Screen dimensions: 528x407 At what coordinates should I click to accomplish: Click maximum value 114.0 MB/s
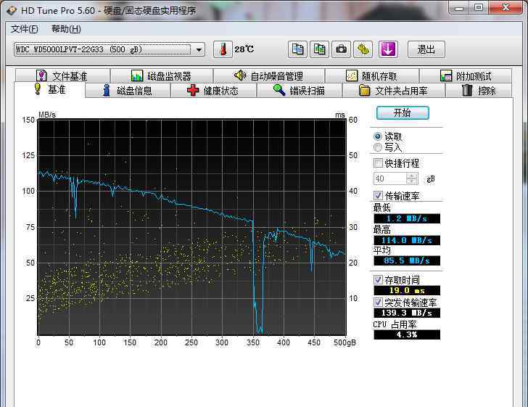click(407, 240)
